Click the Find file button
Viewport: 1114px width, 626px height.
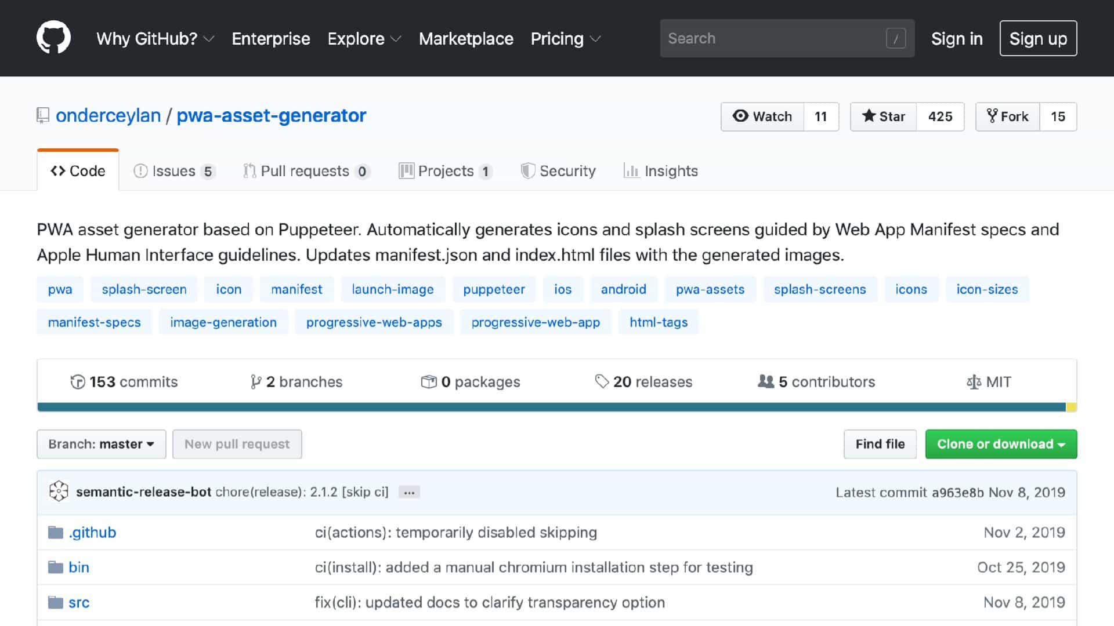pos(880,444)
